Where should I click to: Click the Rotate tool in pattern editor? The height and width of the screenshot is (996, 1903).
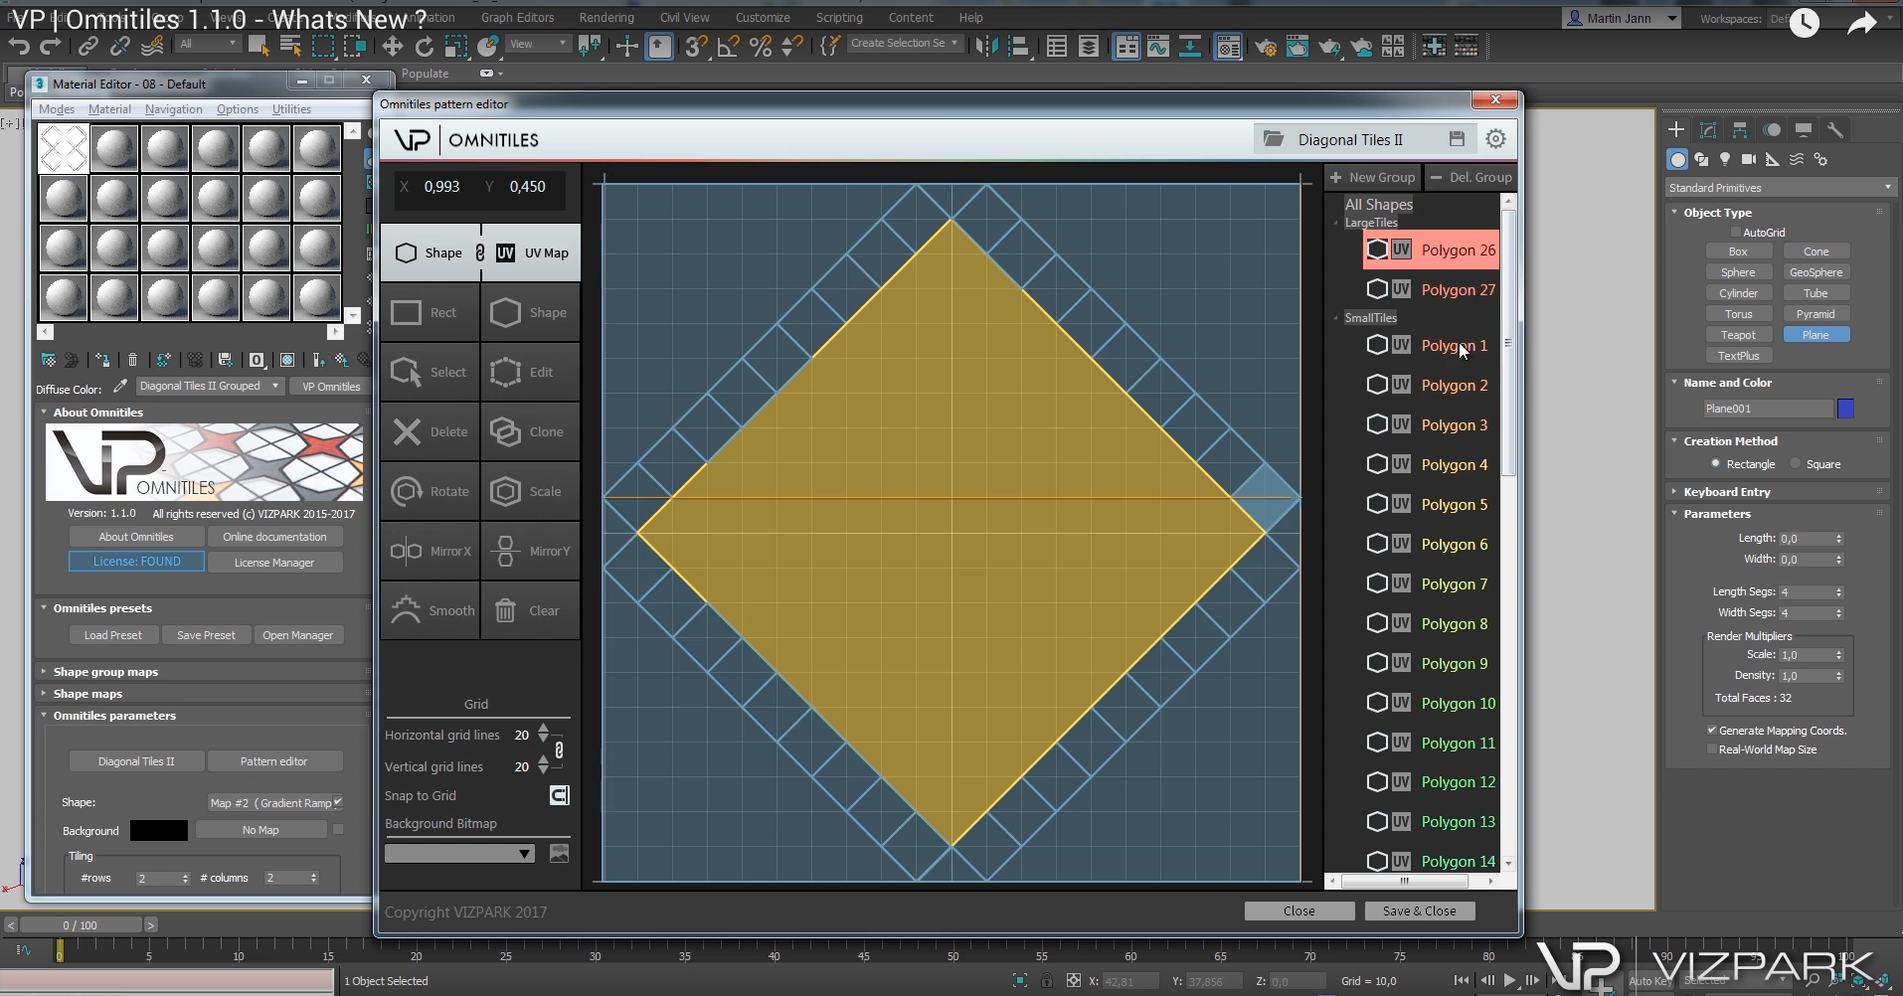(430, 492)
